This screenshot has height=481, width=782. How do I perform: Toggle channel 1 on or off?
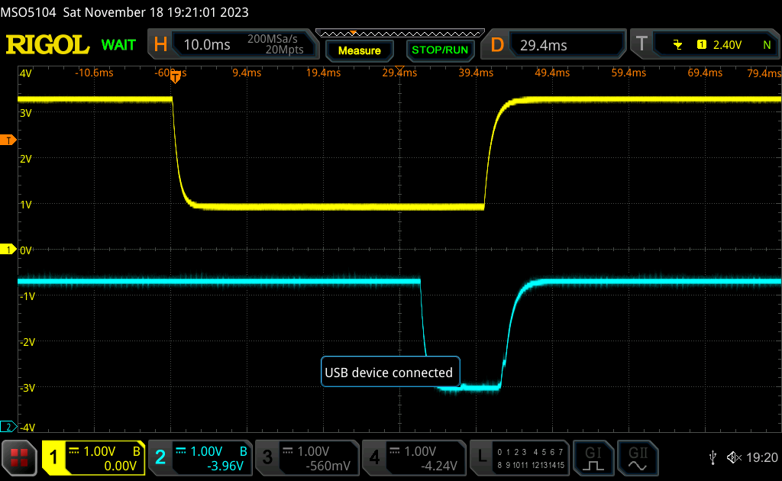tap(94, 457)
